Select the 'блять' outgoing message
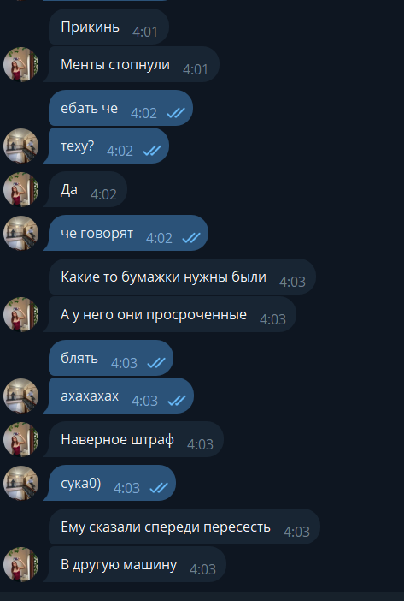 pyautogui.click(x=111, y=358)
